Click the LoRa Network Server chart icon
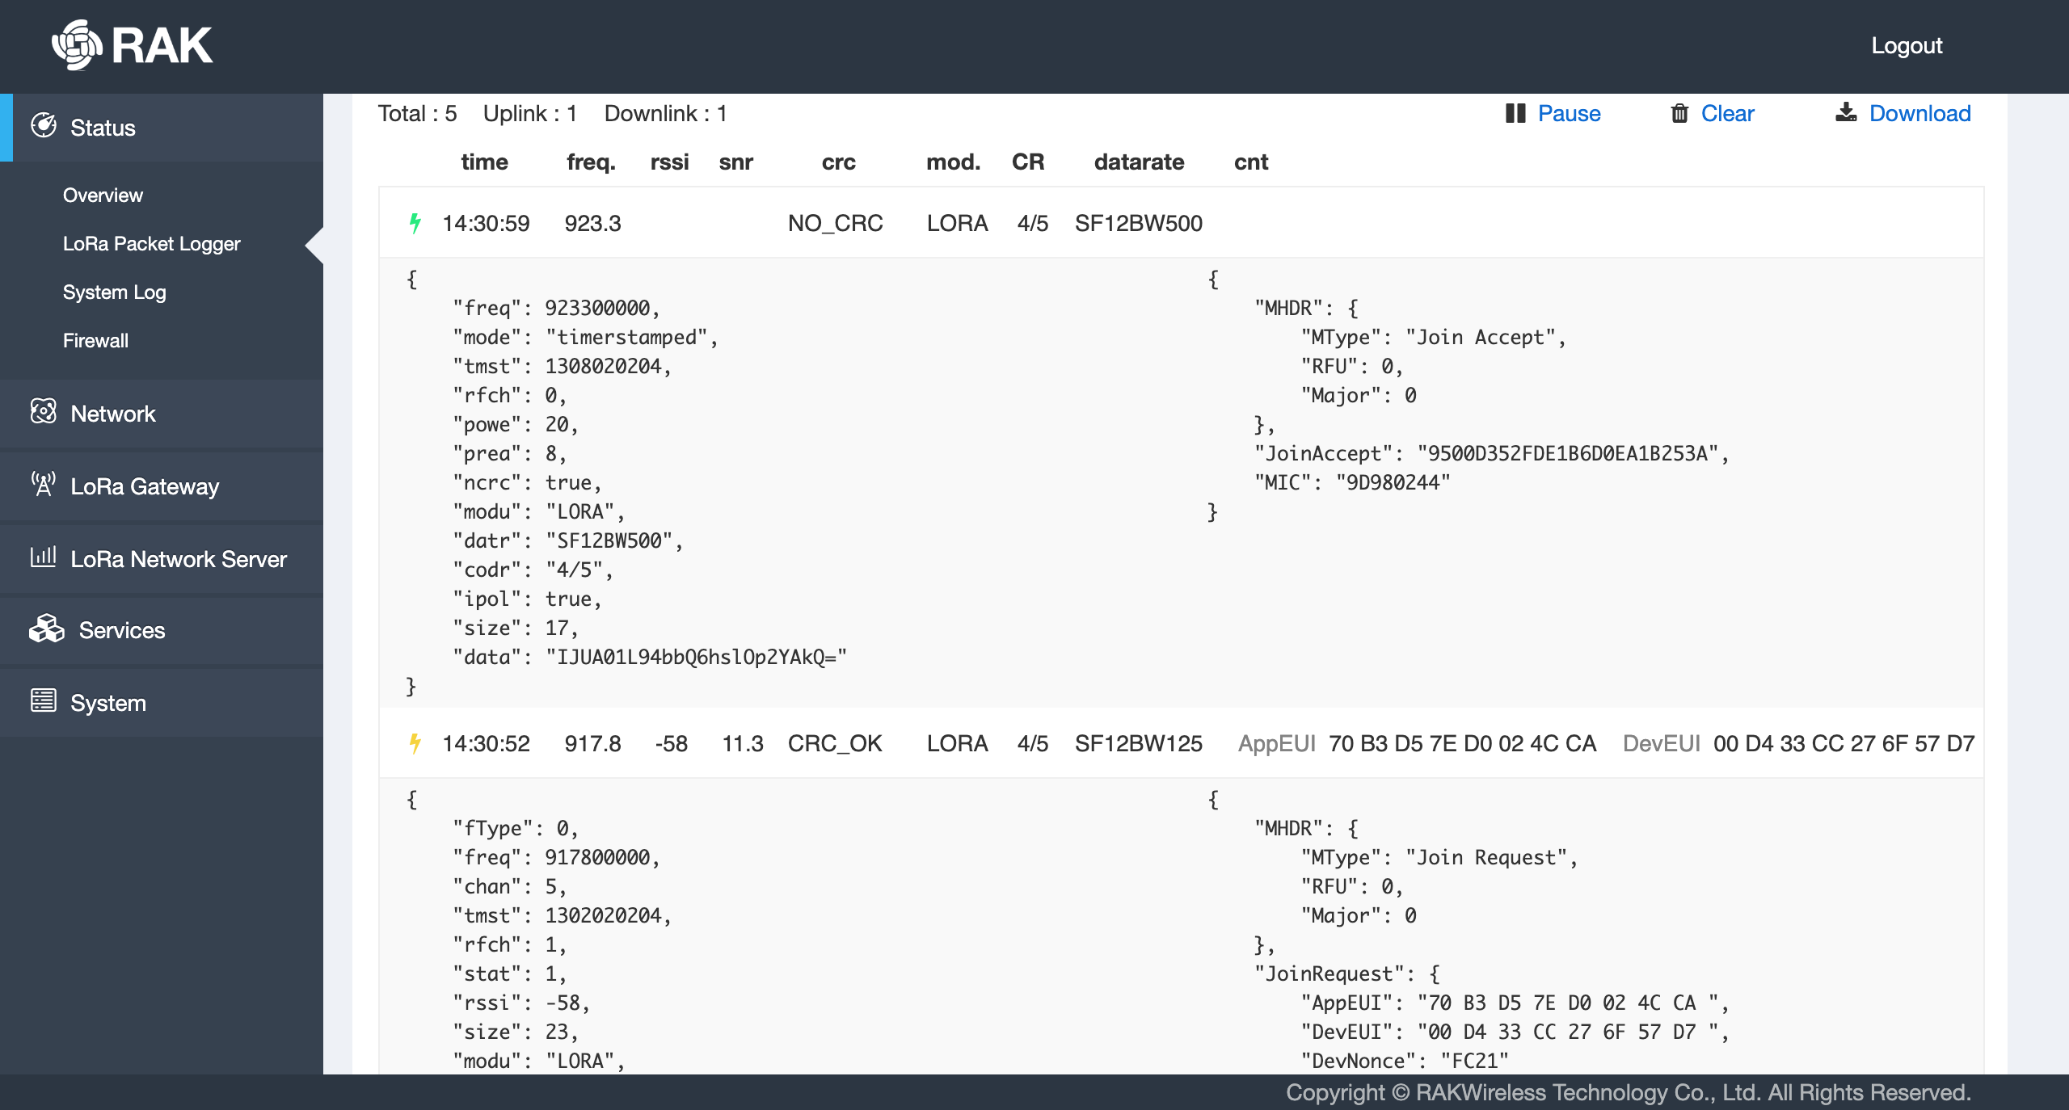Screen dimensions: 2069x1110 point(44,557)
